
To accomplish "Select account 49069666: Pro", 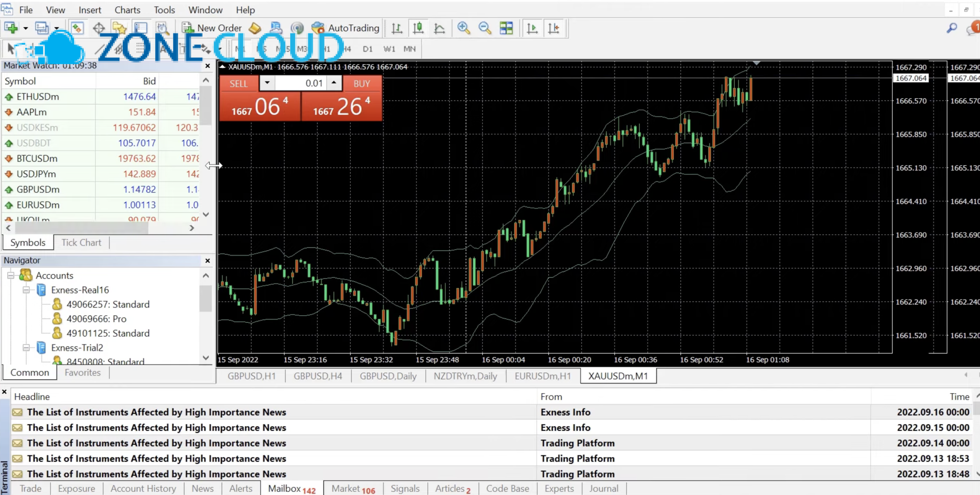I will point(96,319).
